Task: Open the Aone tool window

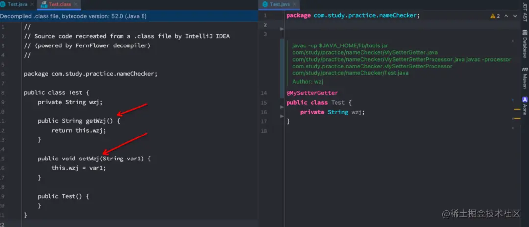Action: click(x=525, y=106)
